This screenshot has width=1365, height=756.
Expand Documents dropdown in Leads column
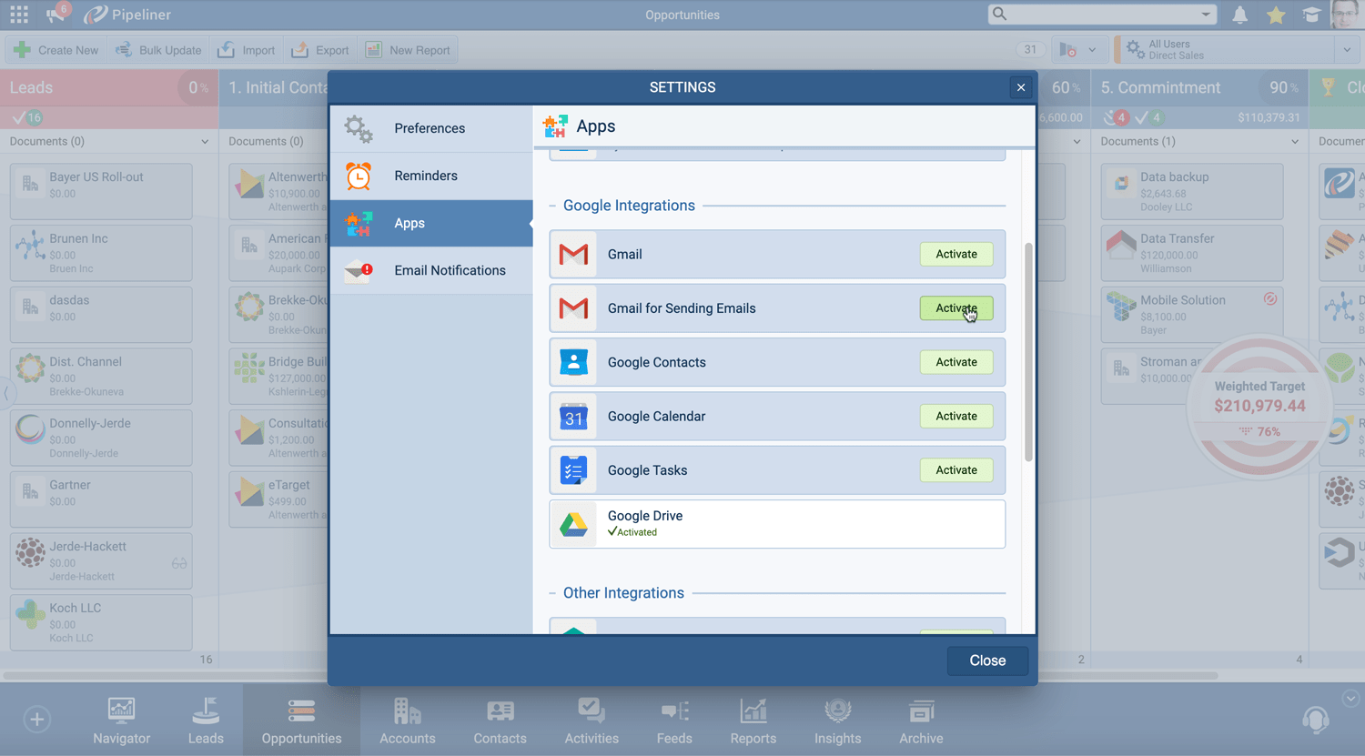click(x=204, y=142)
